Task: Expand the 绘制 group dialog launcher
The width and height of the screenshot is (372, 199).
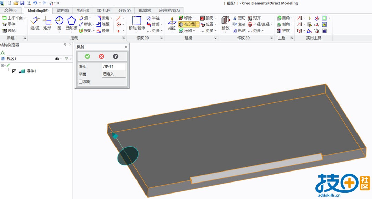Action: pos(124,38)
